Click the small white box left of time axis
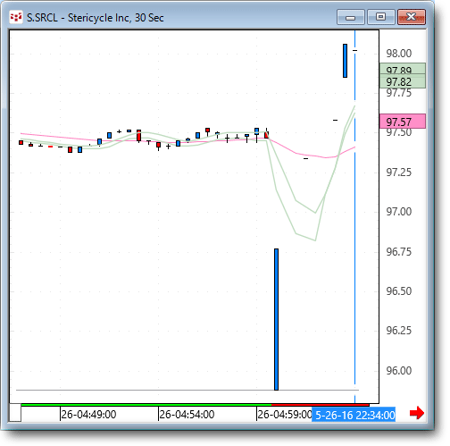The height and width of the screenshot is (446, 450). (x=15, y=413)
